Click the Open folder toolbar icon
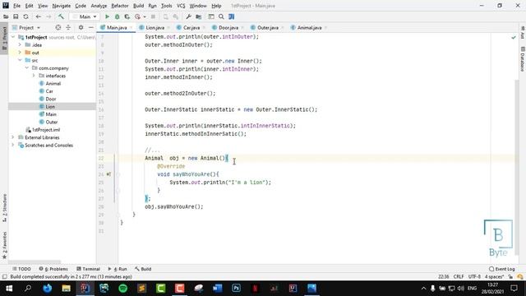 (6, 16)
